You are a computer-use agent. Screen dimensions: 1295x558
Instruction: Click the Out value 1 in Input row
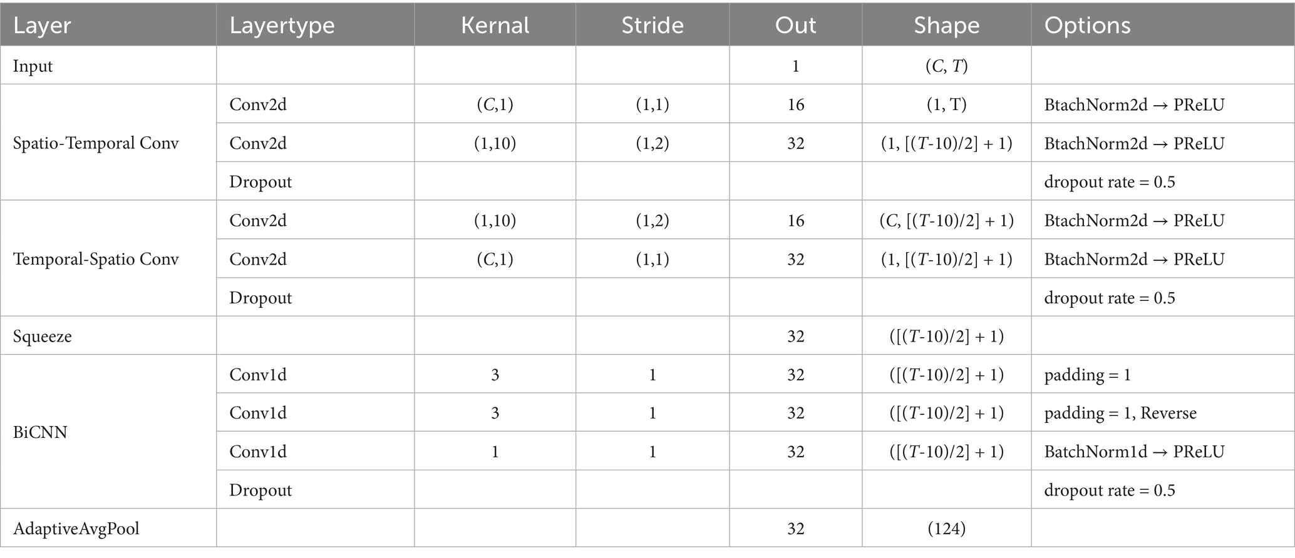pos(795,66)
